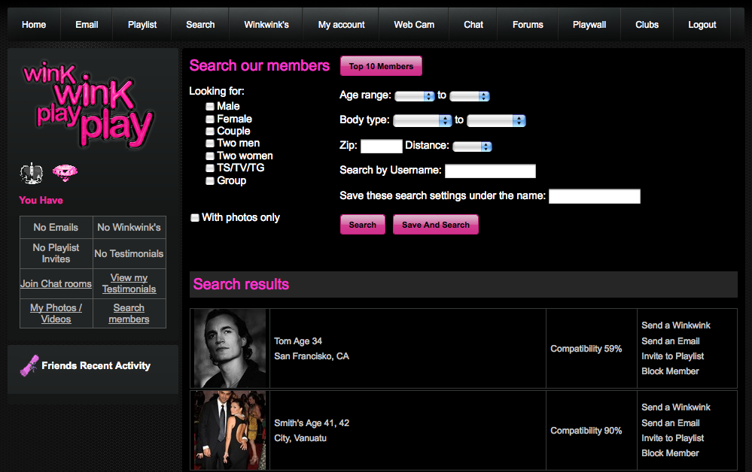Open the Distance dropdown
752x472 pixels.
[472, 147]
